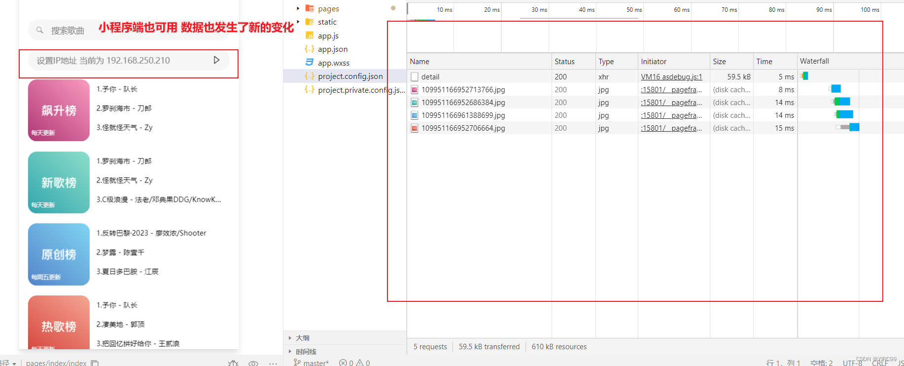
Task: Open app.wxss via its stylesheet icon
Action: (x=310, y=62)
